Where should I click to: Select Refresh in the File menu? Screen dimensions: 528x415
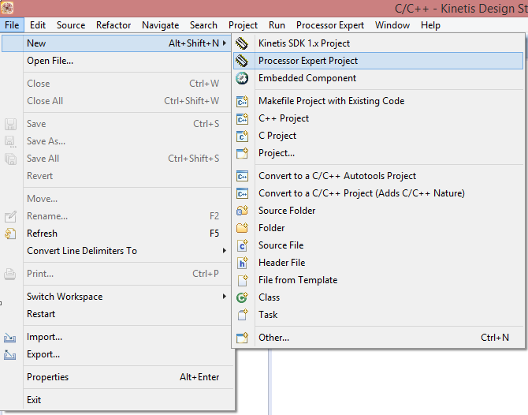(117, 234)
